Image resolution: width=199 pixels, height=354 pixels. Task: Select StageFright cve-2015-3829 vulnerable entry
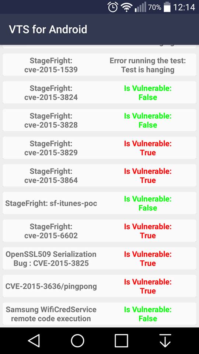click(x=99, y=148)
